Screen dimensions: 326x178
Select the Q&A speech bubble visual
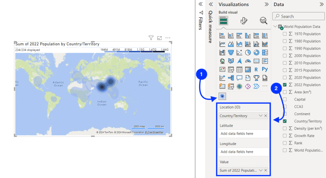point(239,78)
